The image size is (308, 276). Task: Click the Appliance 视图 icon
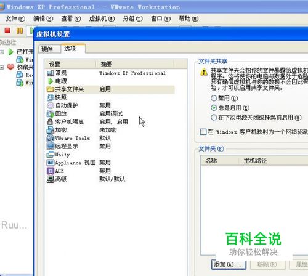51,163
